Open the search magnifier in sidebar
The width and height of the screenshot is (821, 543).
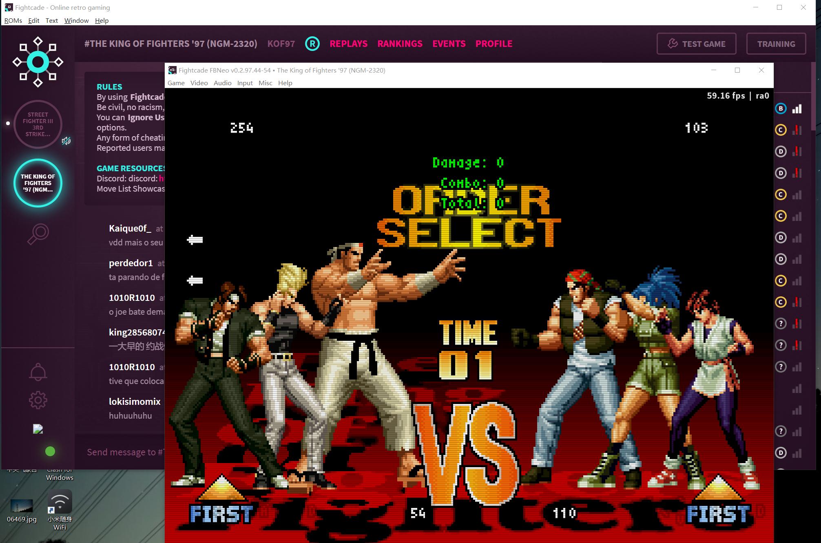[x=38, y=234]
